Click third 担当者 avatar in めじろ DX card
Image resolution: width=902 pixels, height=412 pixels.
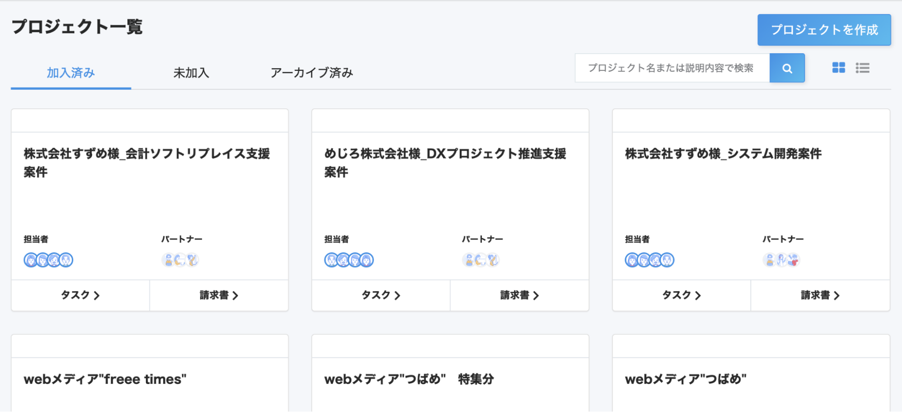355,260
